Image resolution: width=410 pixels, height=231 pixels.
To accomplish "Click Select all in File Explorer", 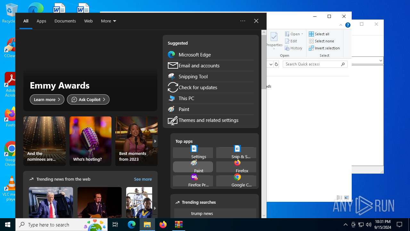I will [319, 34].
